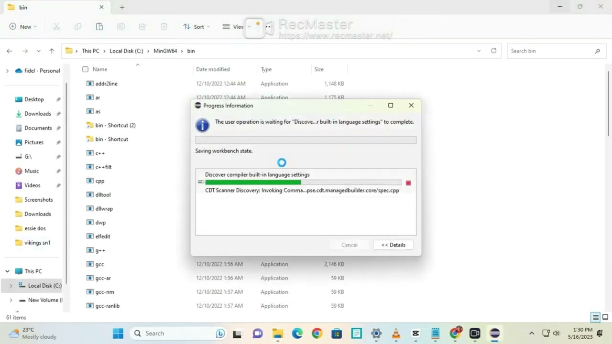The width and height of the screenshot is (612, 344).
Task: Open Pictures in the navigation pane
Action: pos(33,142)
